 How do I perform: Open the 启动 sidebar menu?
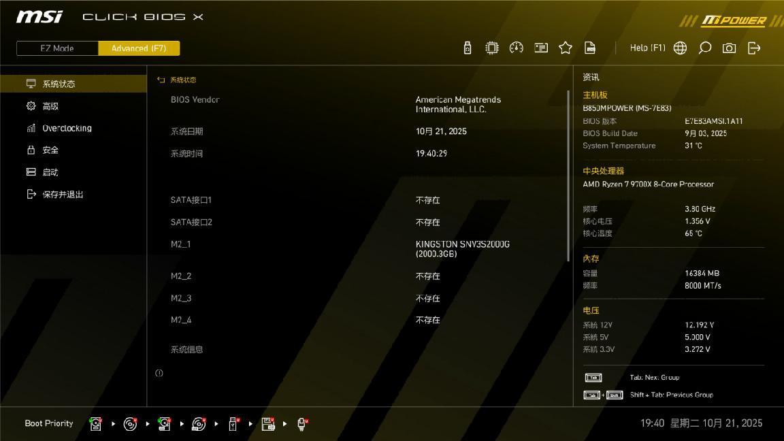click(x=73, y=172)
